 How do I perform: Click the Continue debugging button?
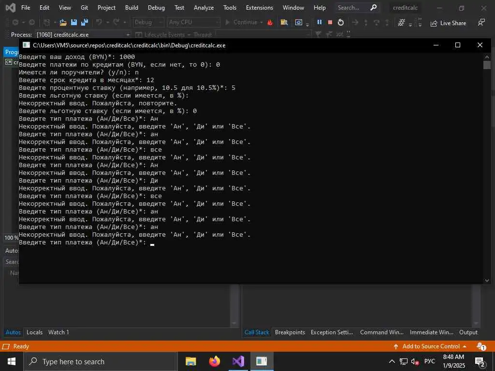click(241, 22)
